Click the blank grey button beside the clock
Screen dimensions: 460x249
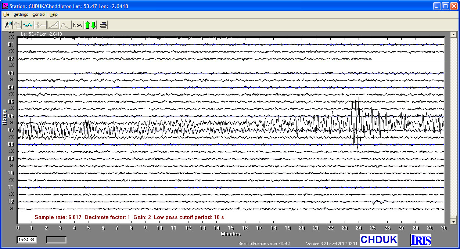pos(56,240)
